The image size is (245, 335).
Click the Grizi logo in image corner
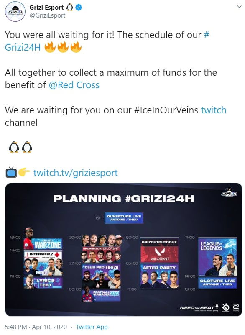229,192
